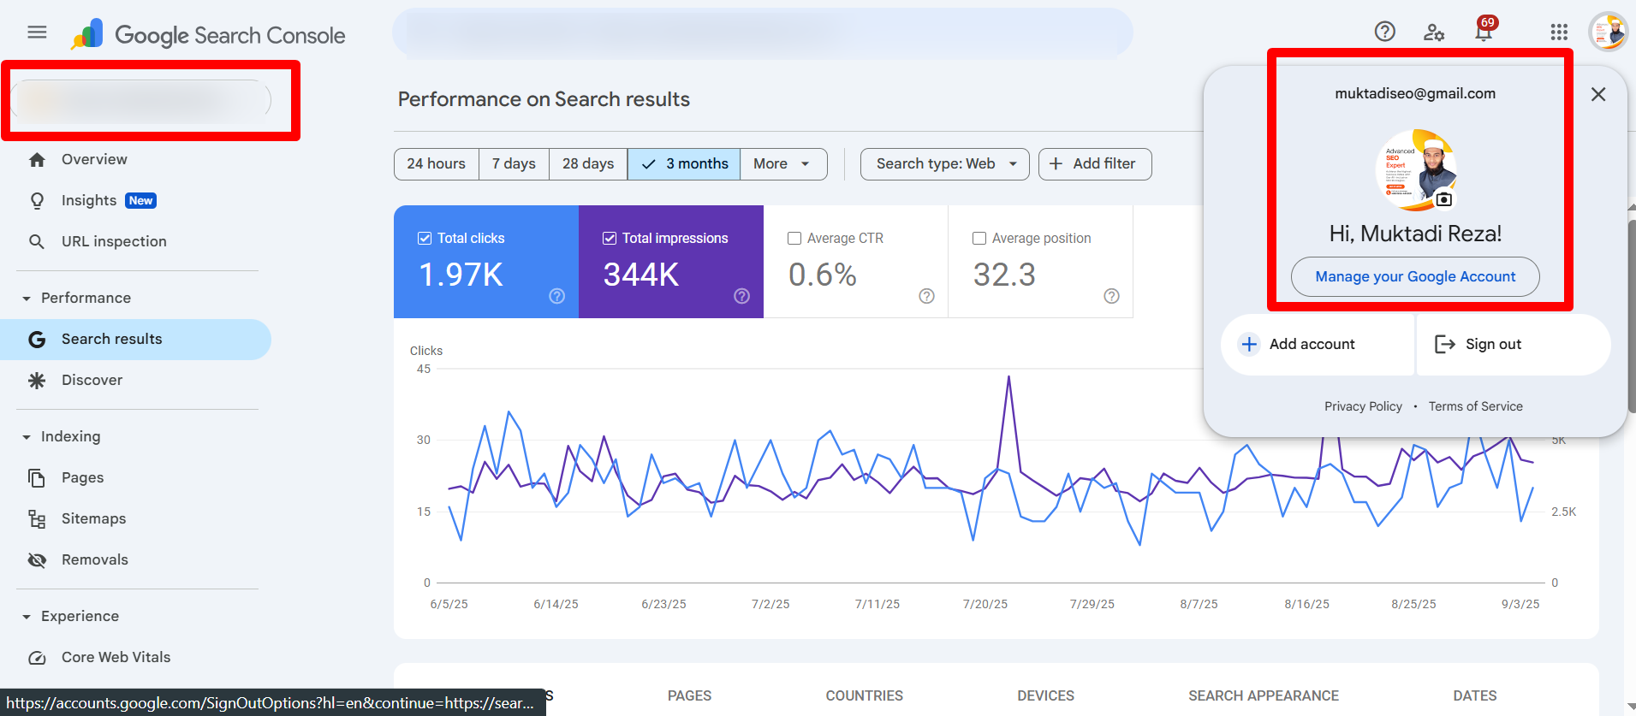The width and height of the screenshot is (1636, 716).
Task: Close the account popup
Action: 1598,94
